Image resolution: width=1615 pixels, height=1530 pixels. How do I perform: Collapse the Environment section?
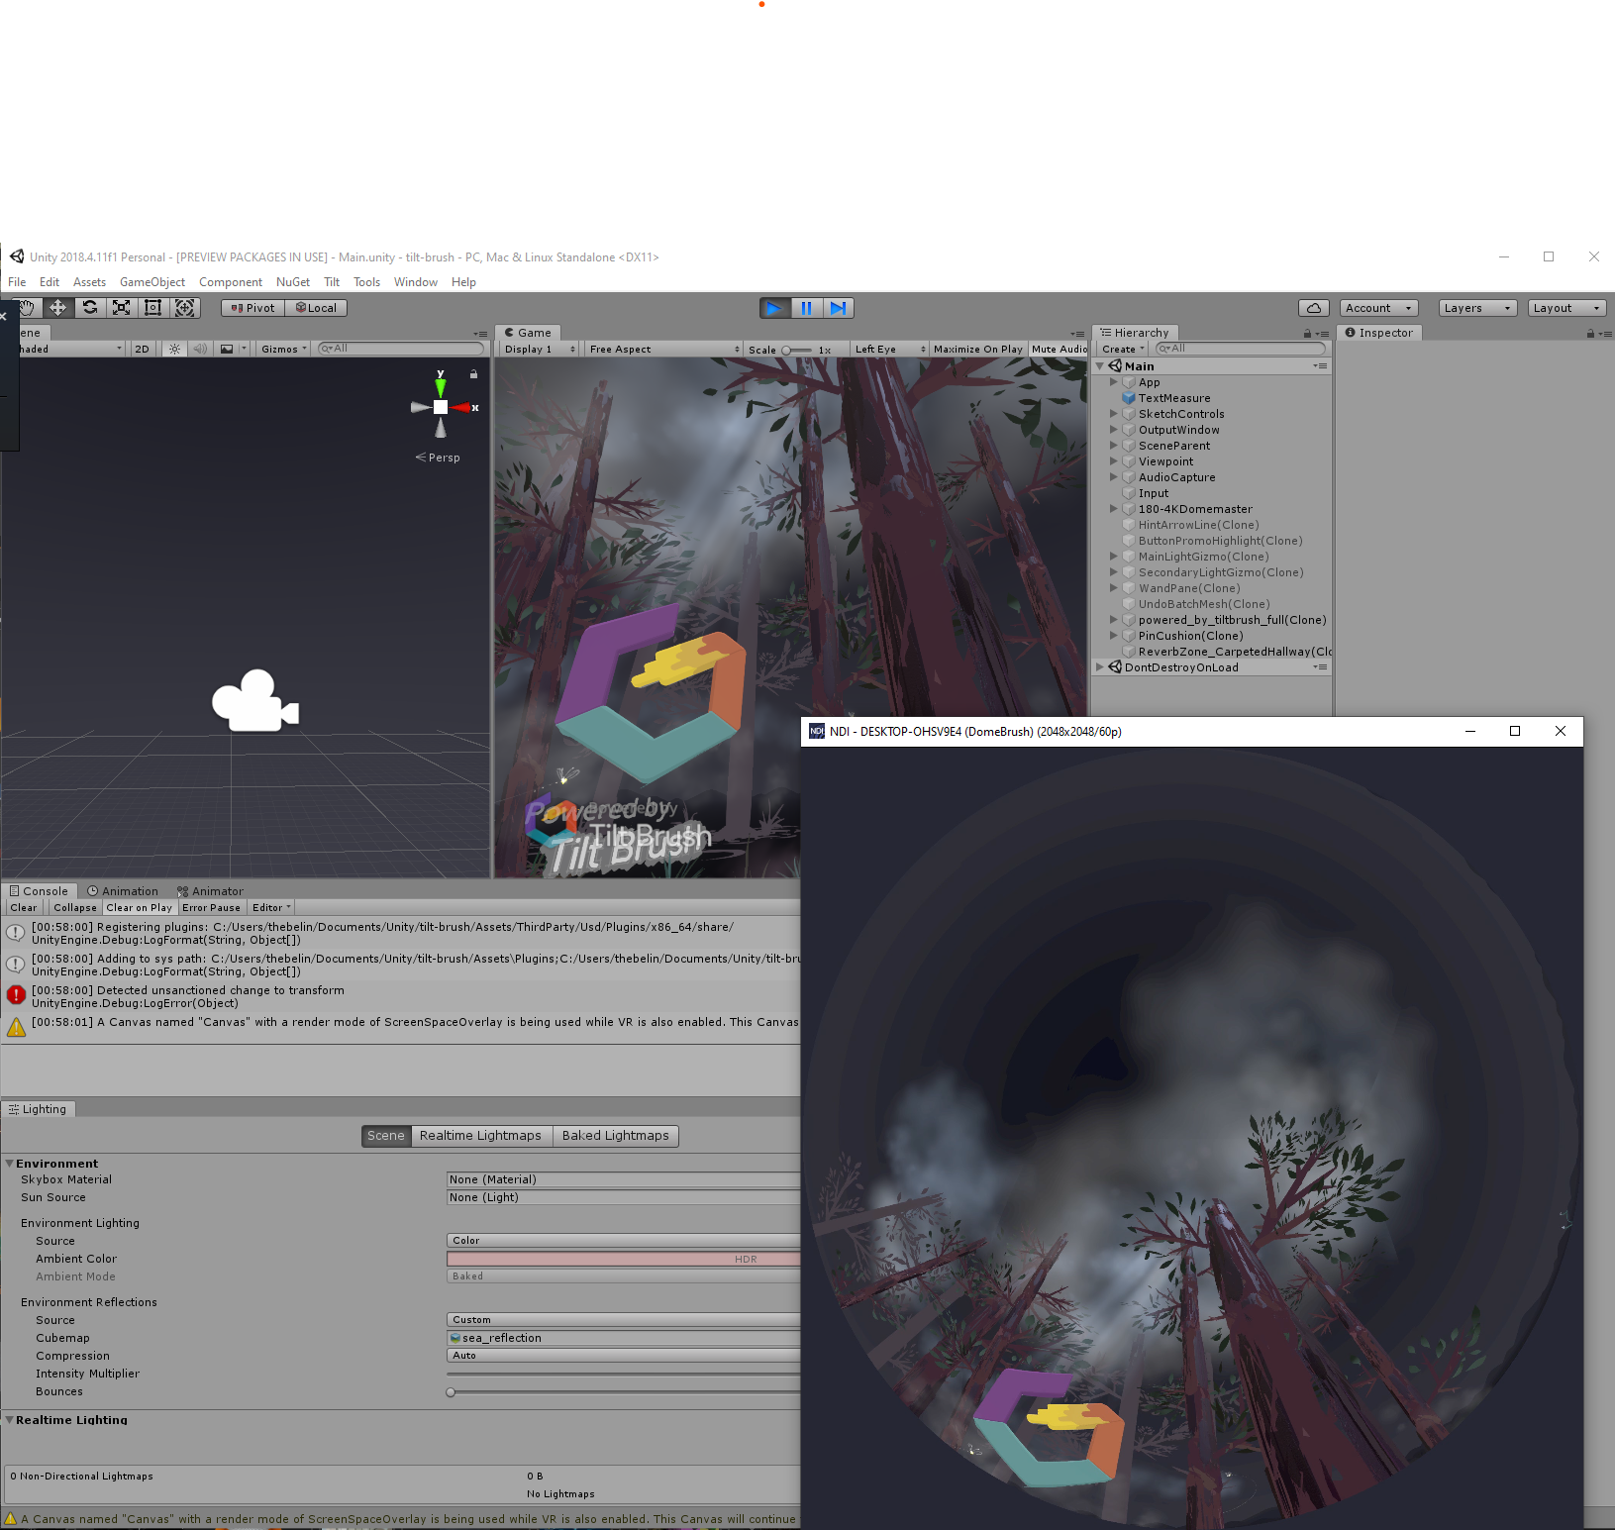click(x=10, y=1164)
